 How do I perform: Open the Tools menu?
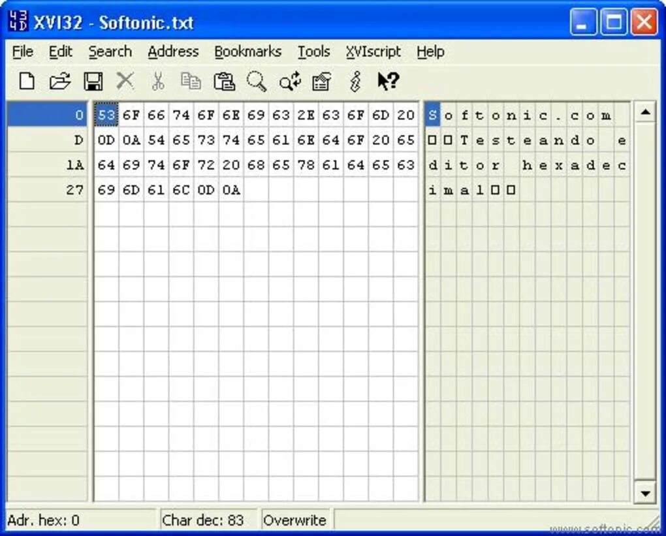click(313, 52)
